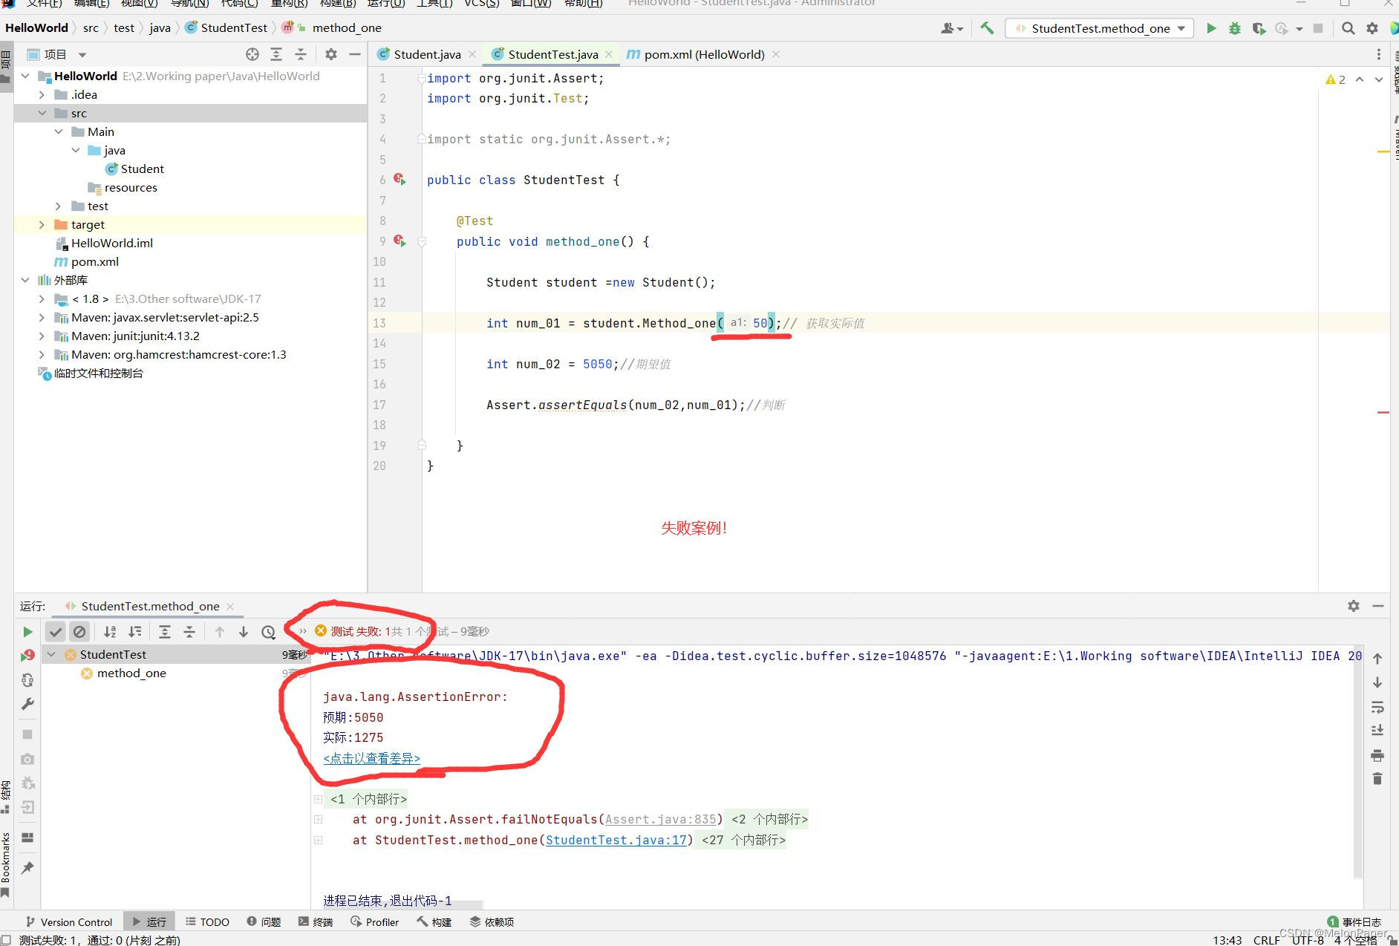Screen dimensions: 1399x946
Task: Close the StudentTest.java tab
Action: pos(609,54)
